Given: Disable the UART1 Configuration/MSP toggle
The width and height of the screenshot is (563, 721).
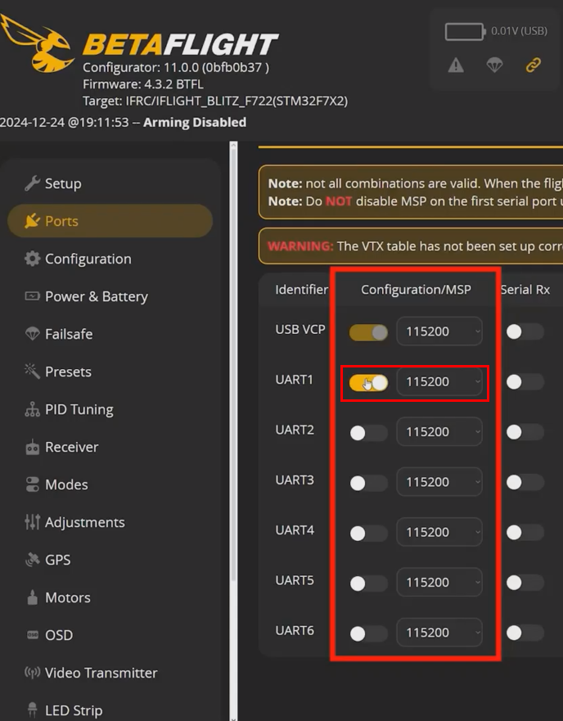Looking at the screenshot, I should pyautogui.click(x=368, y=382).
